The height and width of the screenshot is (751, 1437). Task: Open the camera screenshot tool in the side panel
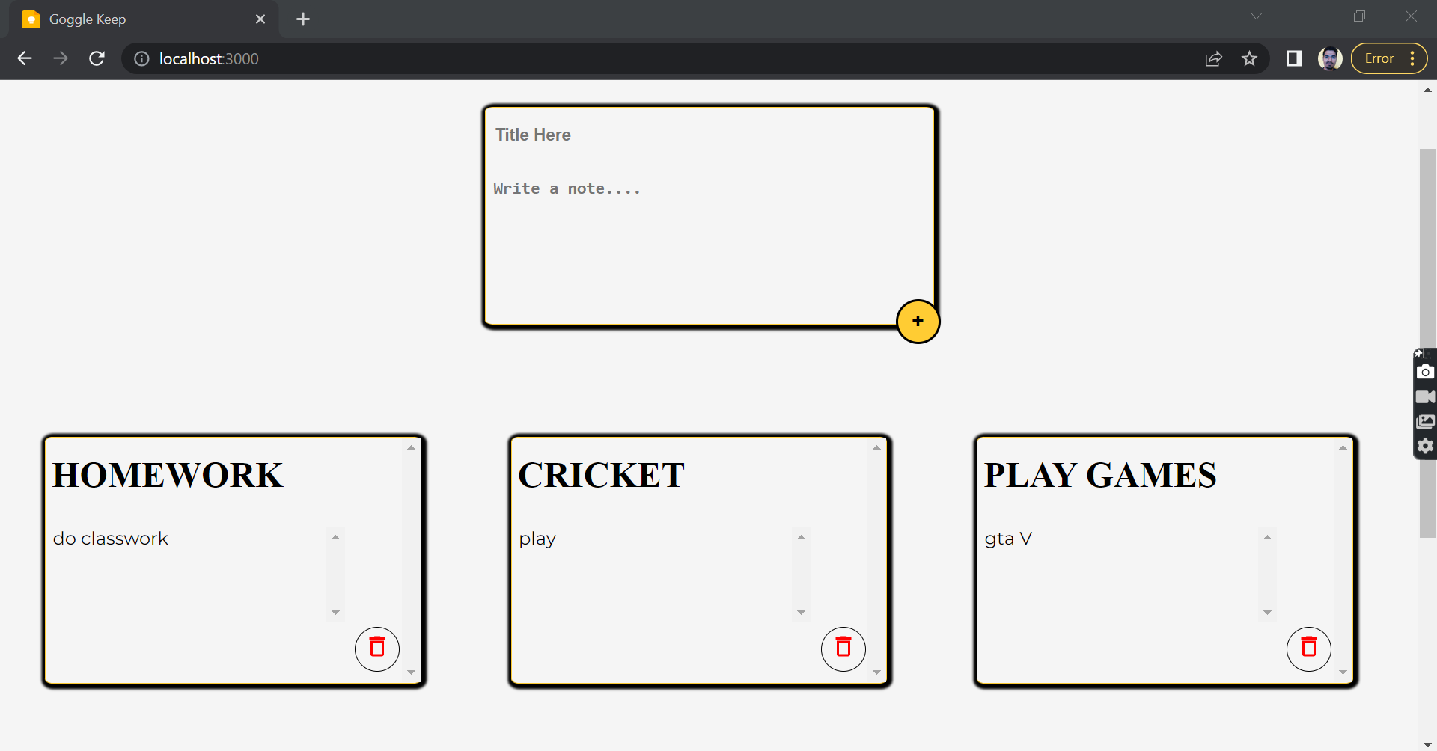[x=1426, y=371]
